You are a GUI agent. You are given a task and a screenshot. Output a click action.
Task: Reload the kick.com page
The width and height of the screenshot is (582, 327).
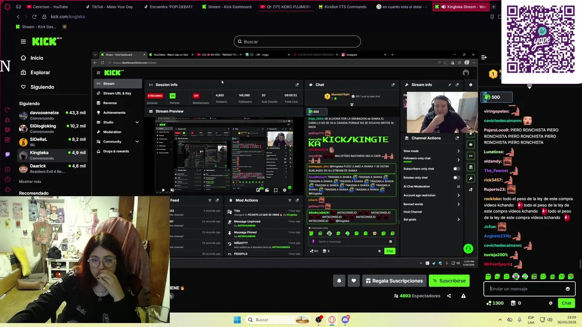click(x=34, y=17)
